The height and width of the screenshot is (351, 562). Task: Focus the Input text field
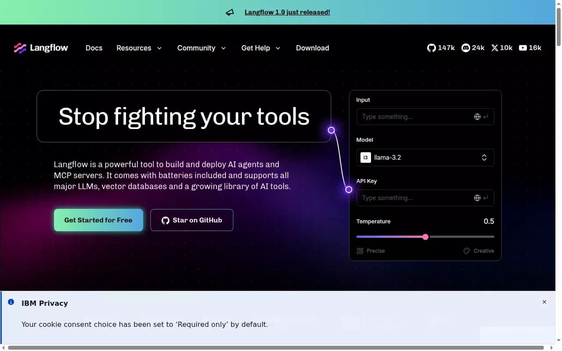click(x=425, y=117)
